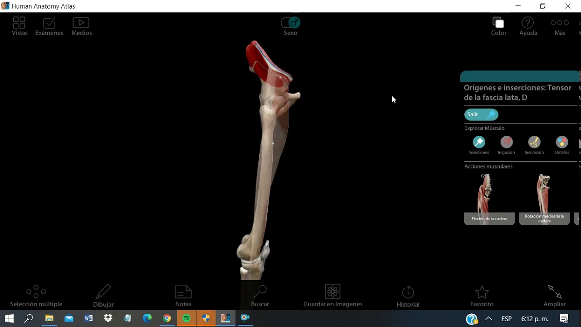Open Windows taskbar search

(29, 318)
